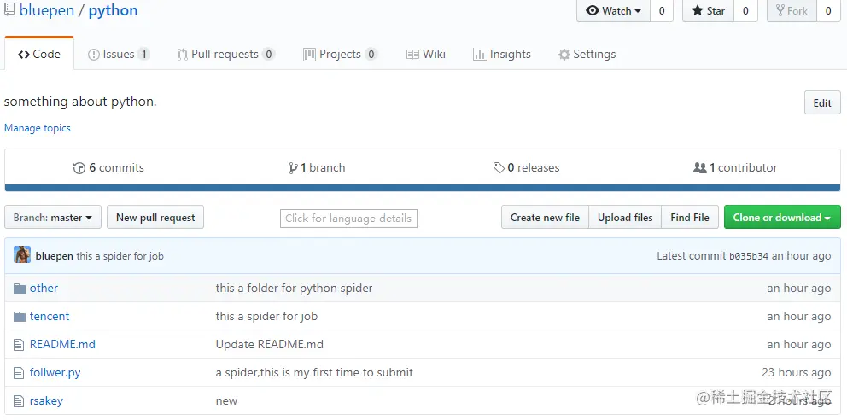Open the Wiki tab
The image size is (847, 420).
click(x=426, y=54)
